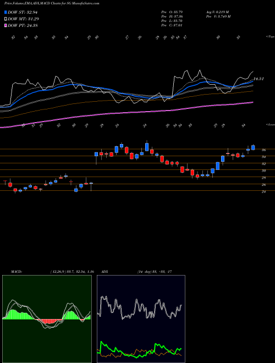Screen dimensions: 275x363
Task: Click the 34 price axis label
Action: [263, 157]
